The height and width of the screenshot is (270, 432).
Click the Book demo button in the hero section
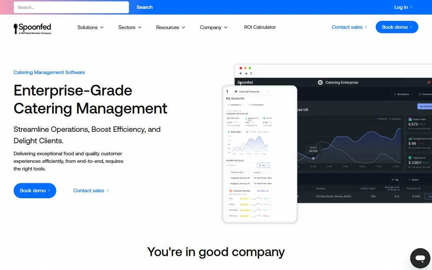pos(35,190)
